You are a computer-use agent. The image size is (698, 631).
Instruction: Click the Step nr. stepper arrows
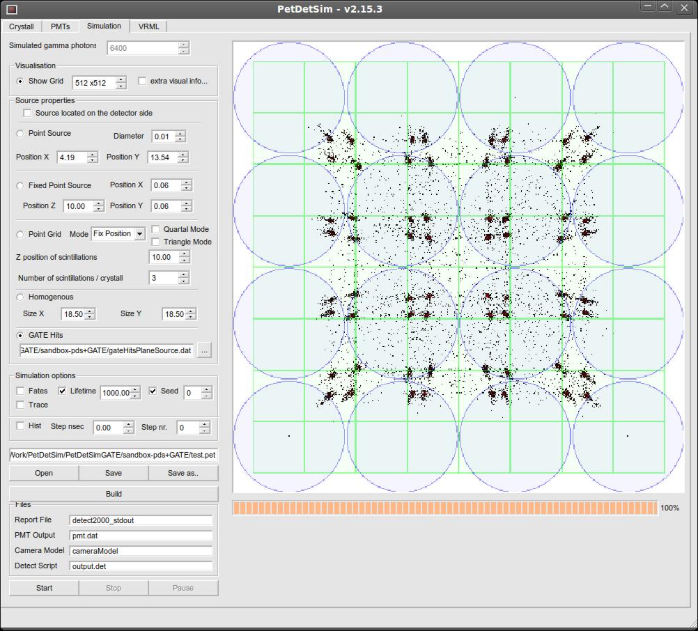tap(204, 428)
